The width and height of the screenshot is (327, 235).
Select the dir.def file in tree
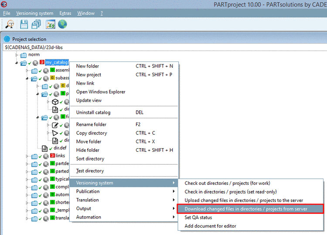point(60,148)
